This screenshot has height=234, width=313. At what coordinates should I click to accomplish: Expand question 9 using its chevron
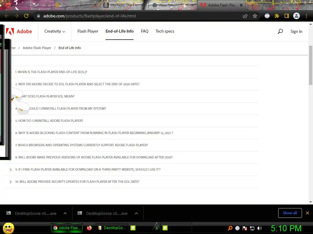11,169
